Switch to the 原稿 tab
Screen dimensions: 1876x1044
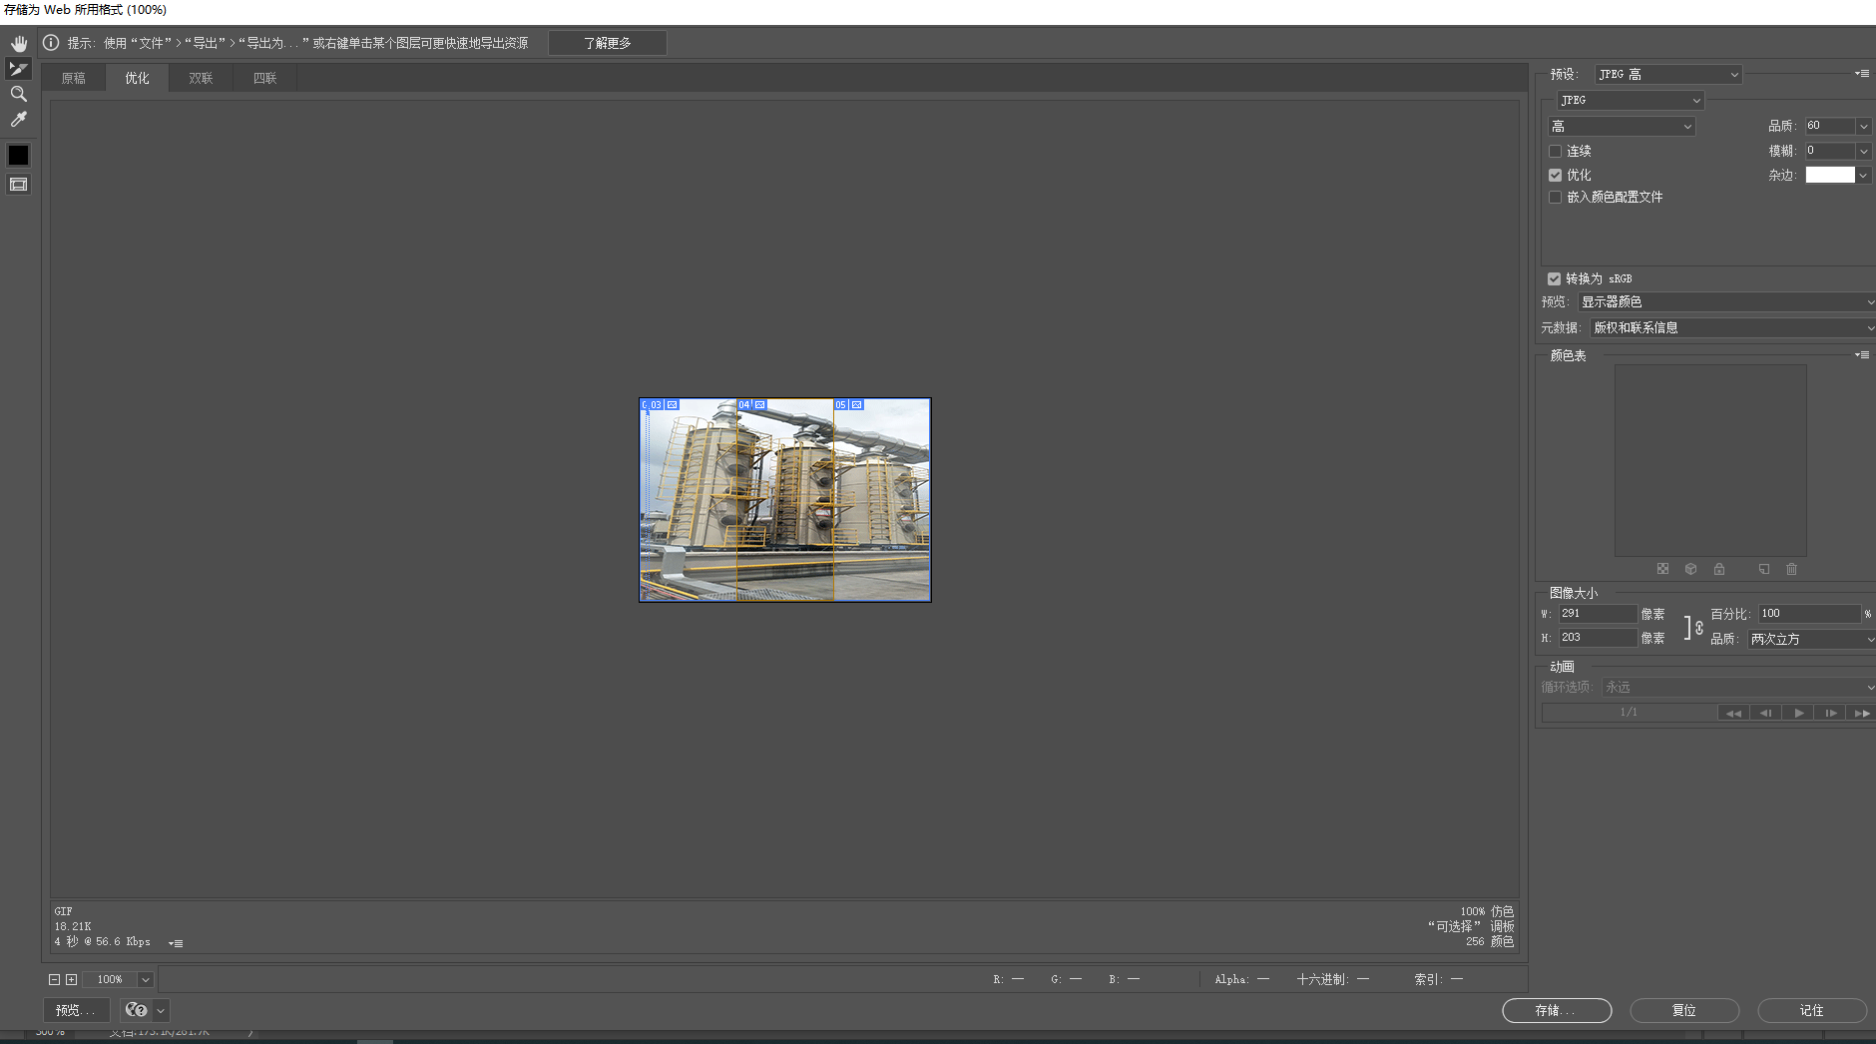click(x=74, y=77)
